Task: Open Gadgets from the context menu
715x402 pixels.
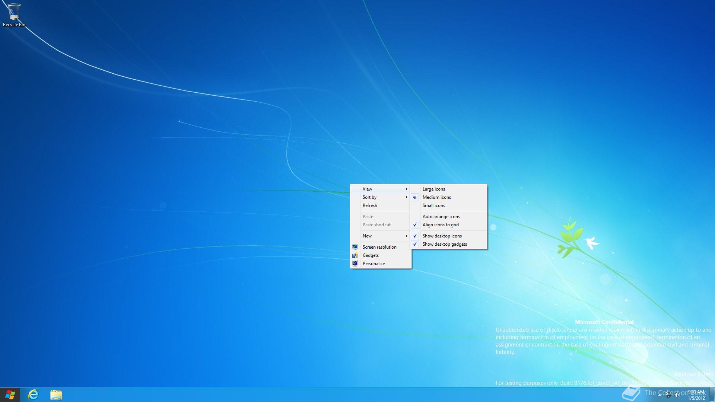Action: [x=381, y=255]
